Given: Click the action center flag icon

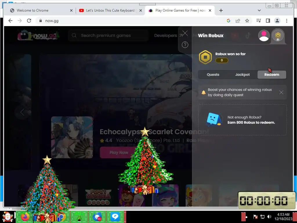Looking at the screenshot, I should coord(255,217).
